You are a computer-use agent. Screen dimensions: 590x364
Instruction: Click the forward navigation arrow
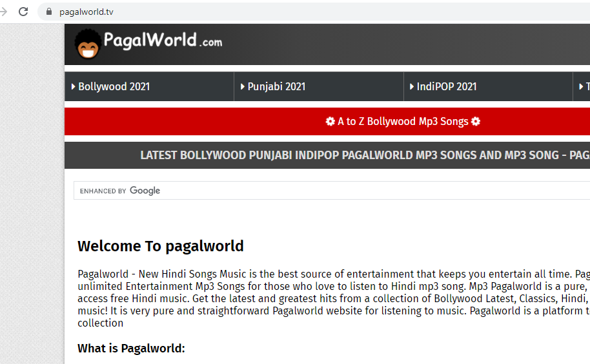coord(3,12)
